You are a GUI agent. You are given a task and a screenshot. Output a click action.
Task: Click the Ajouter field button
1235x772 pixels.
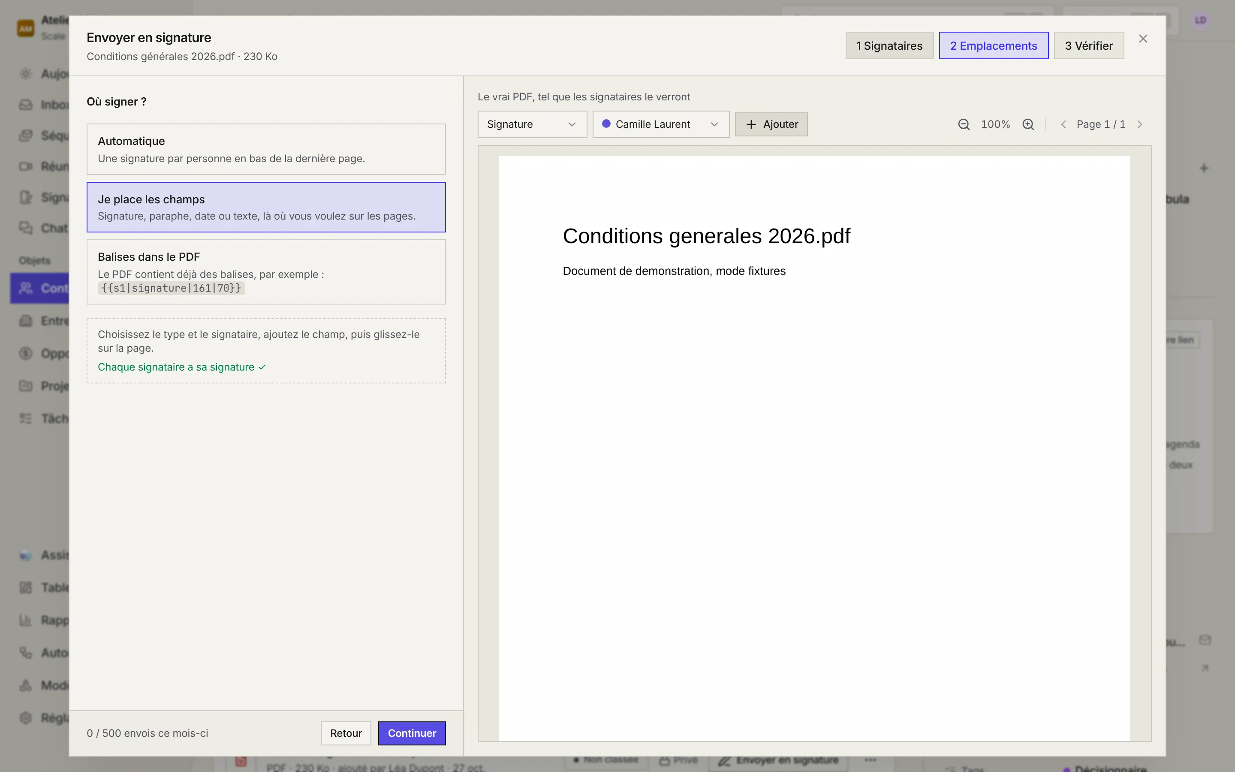[771, 124]
